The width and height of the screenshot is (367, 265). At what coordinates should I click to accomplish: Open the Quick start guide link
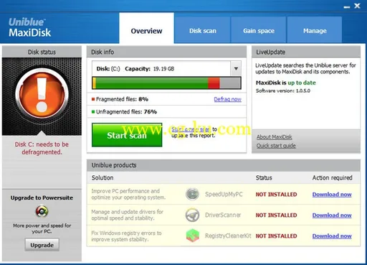pyautogui.click(x=276, y=146)
